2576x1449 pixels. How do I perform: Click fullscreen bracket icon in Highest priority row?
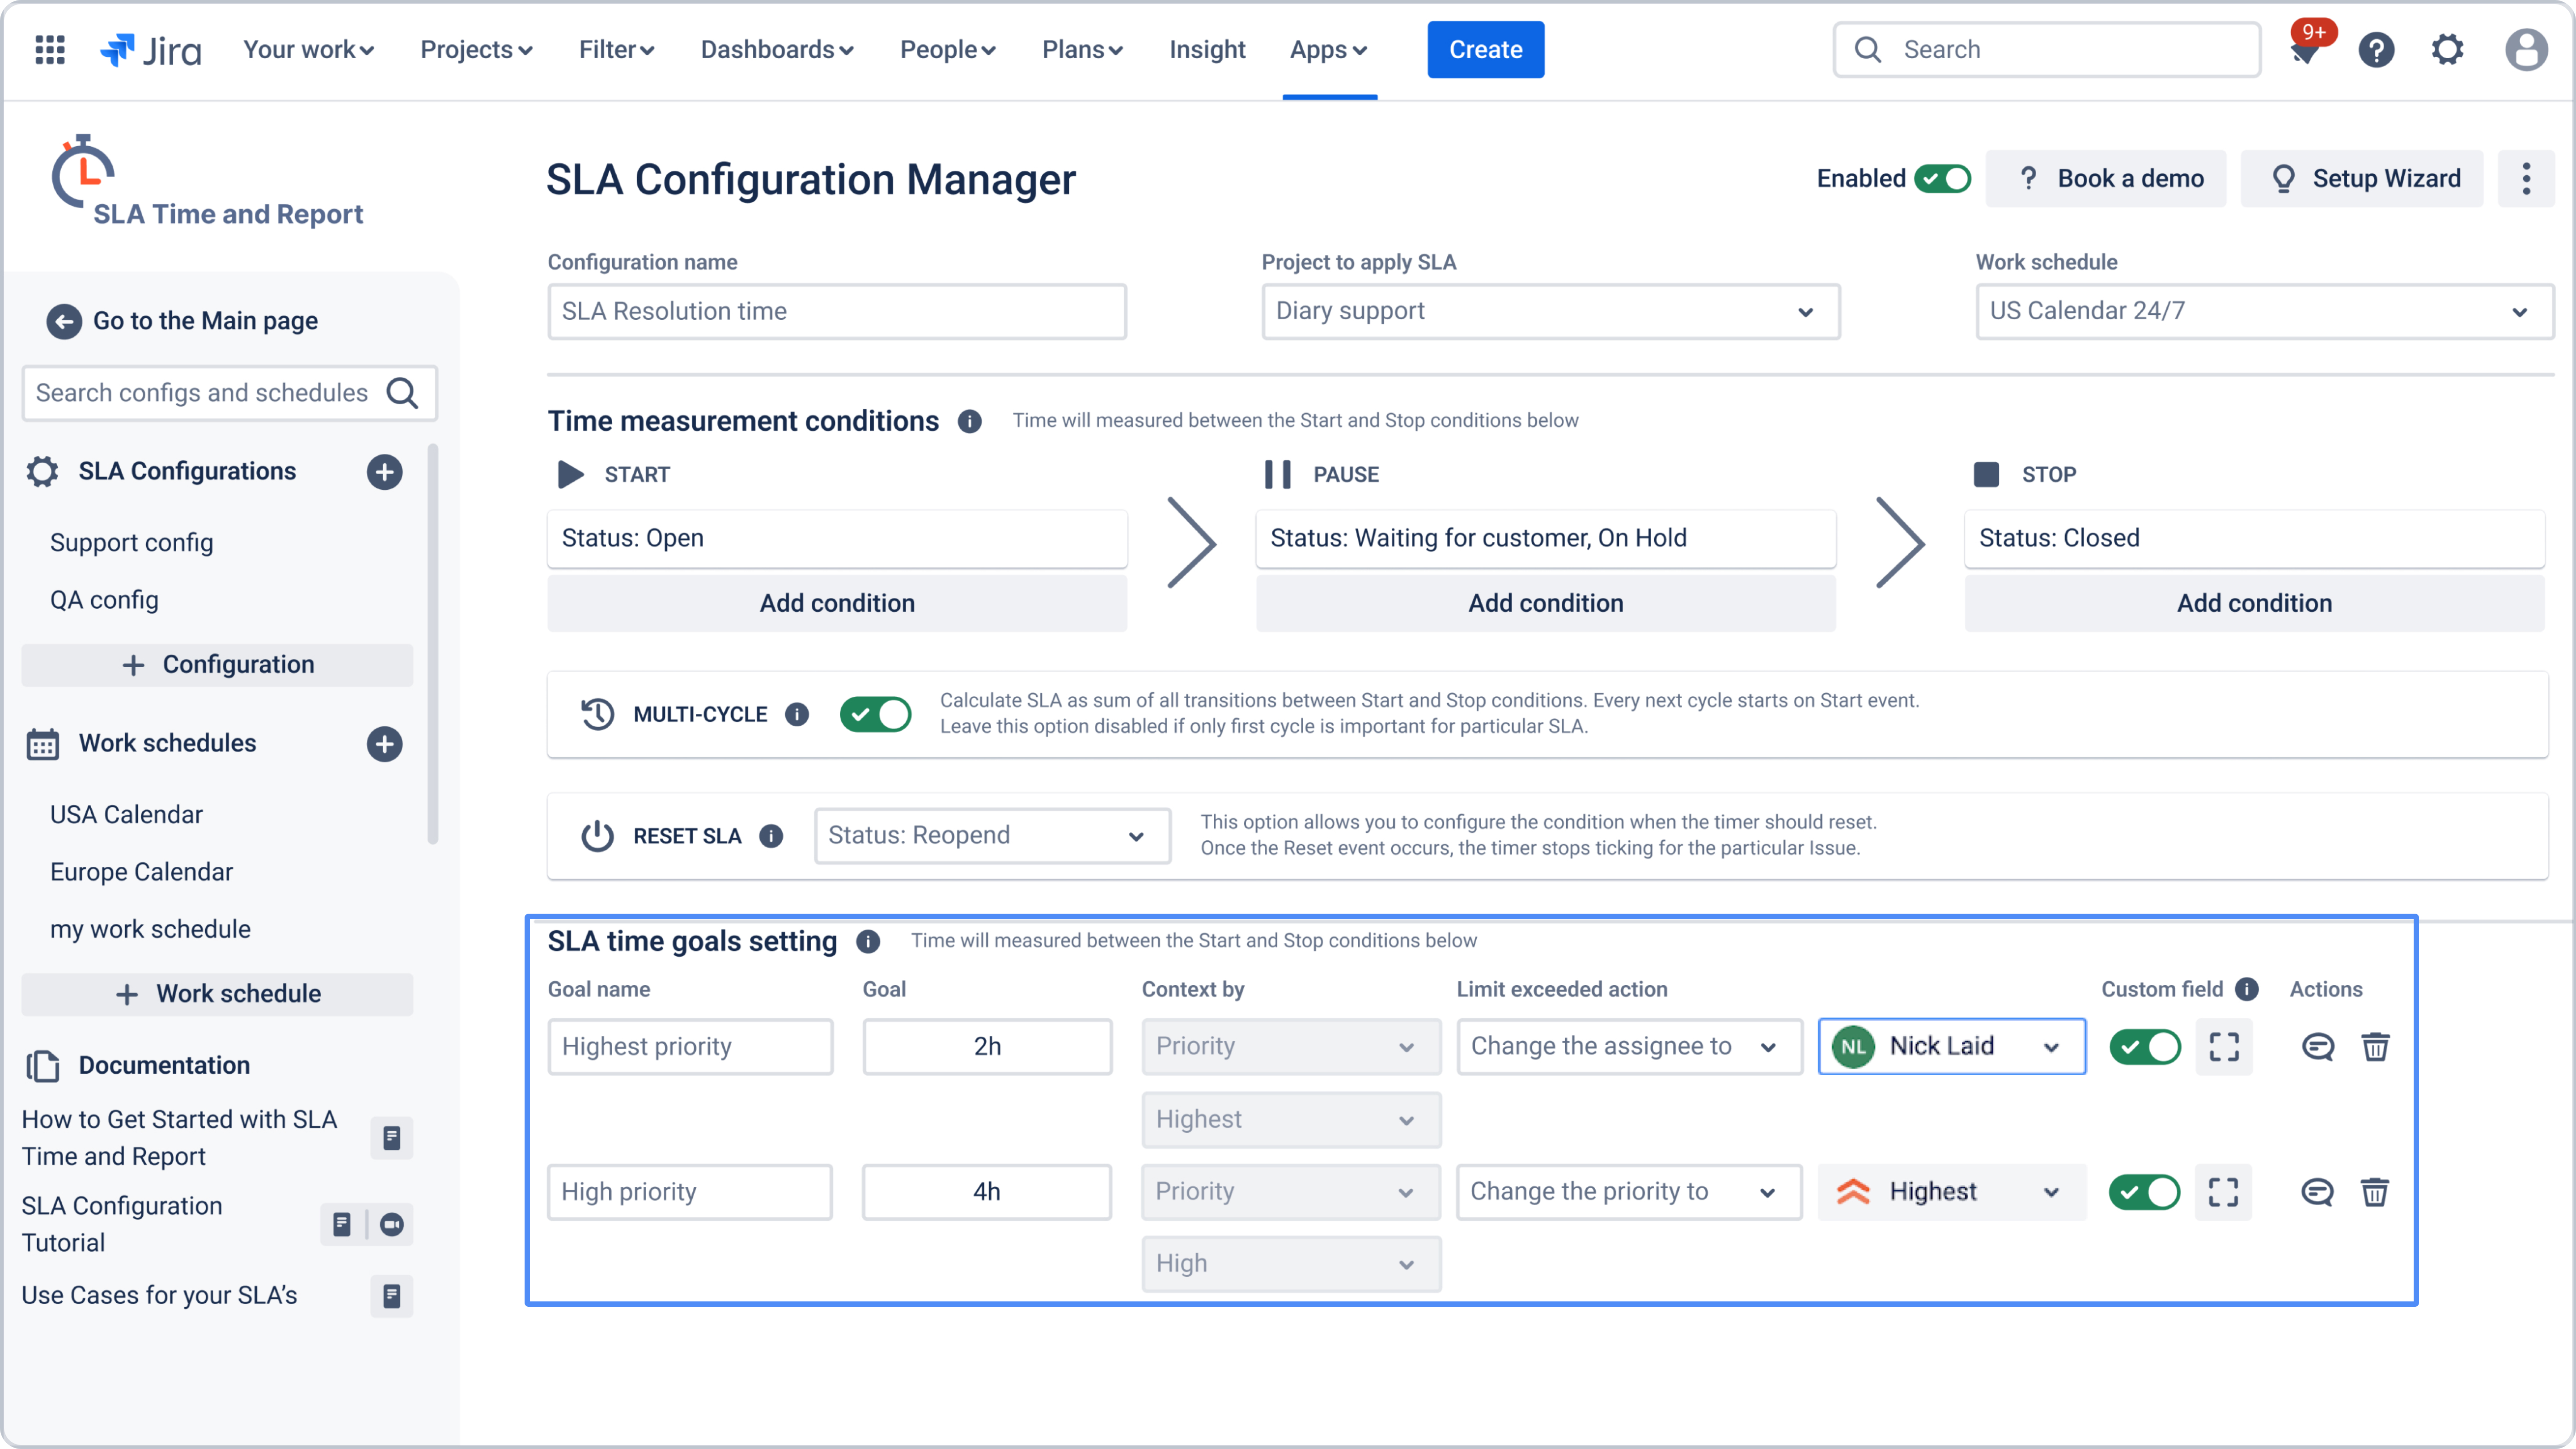2223,1047
